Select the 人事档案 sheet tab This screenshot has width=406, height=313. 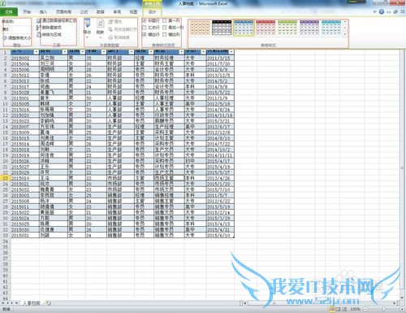(x=31, y=303)
